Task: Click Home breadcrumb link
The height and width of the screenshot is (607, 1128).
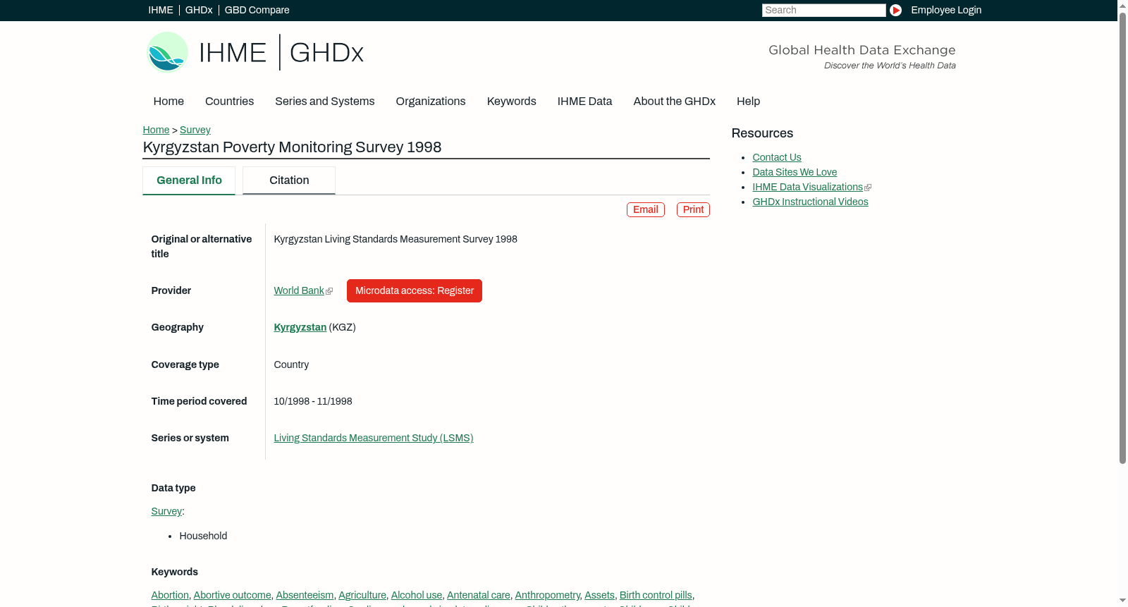Action: pyautogui.click(x=156, y=130)
